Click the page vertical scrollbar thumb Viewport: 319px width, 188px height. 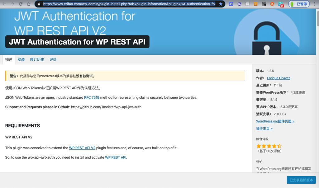(317, 19)
